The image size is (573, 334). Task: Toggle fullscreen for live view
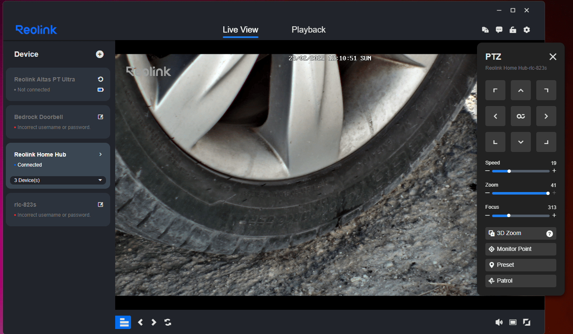527,322
